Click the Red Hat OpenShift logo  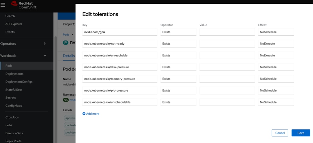(23, 5)
